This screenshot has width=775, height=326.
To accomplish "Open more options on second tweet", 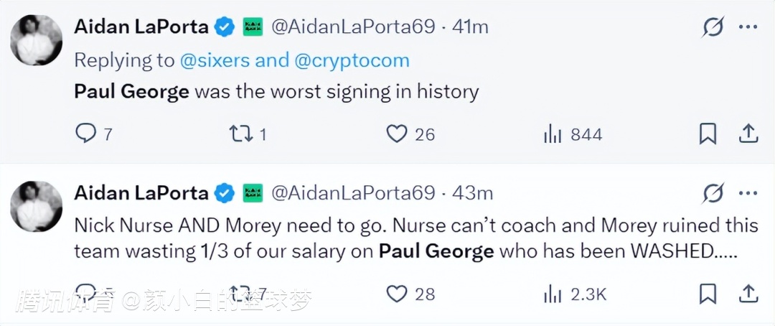I will pyautogui.click(x=748, y=193).
